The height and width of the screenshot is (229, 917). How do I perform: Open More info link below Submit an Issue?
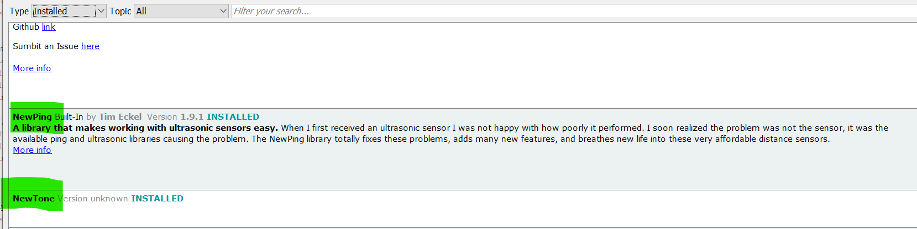click(x=32, y=68)
